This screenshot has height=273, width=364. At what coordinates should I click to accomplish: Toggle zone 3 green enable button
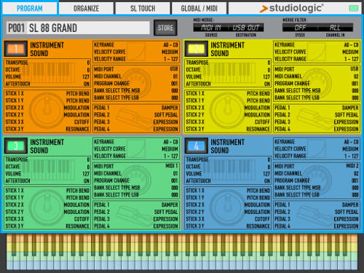click(x=16, y=146)
